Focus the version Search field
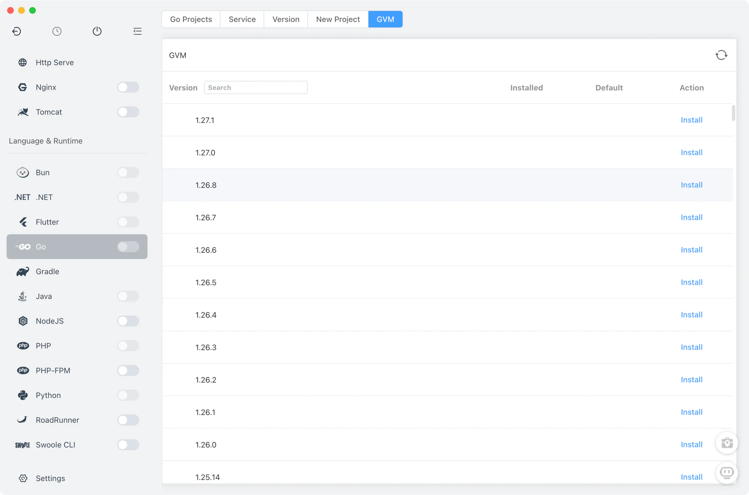The width and height of the screenshot is (749, 495). coord(256,87)
